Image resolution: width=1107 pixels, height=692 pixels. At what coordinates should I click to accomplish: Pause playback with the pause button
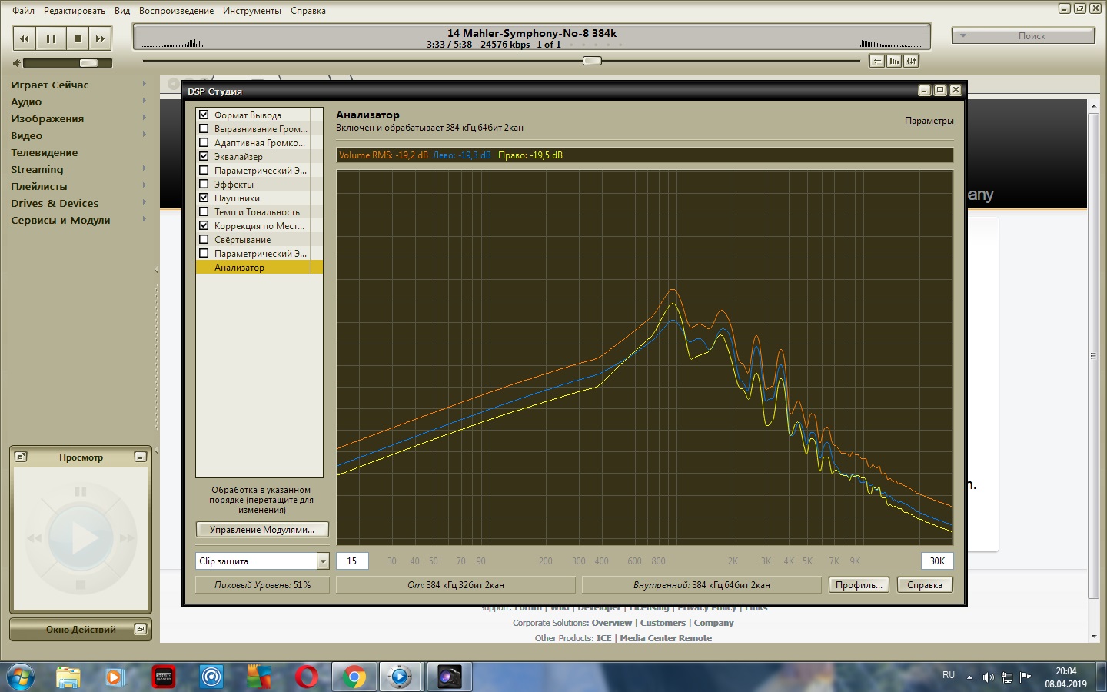pos(51,38)
